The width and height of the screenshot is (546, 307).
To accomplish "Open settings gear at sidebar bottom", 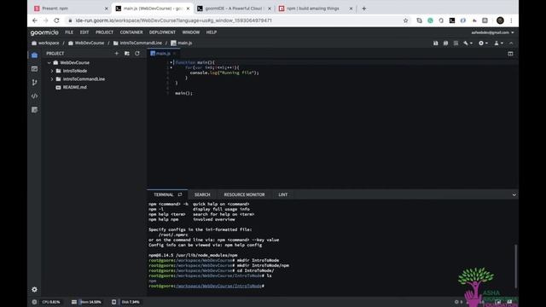I will coord(34,290).
